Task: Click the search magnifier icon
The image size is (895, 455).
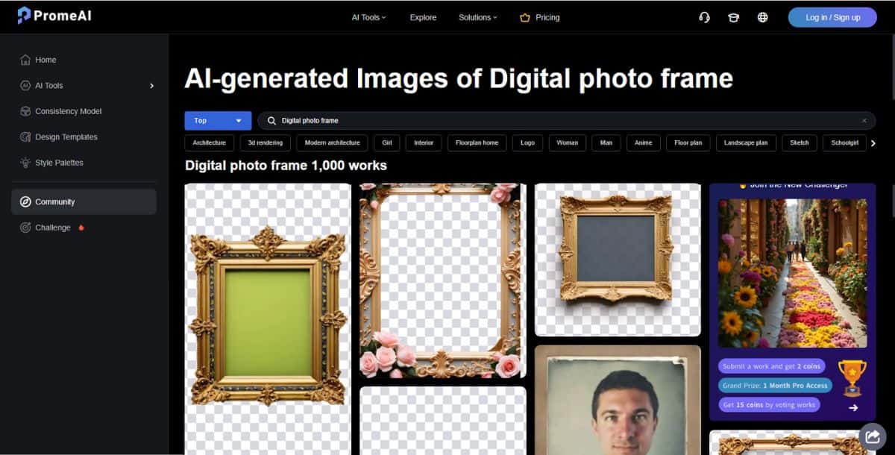Action: (x=271, y=121)
